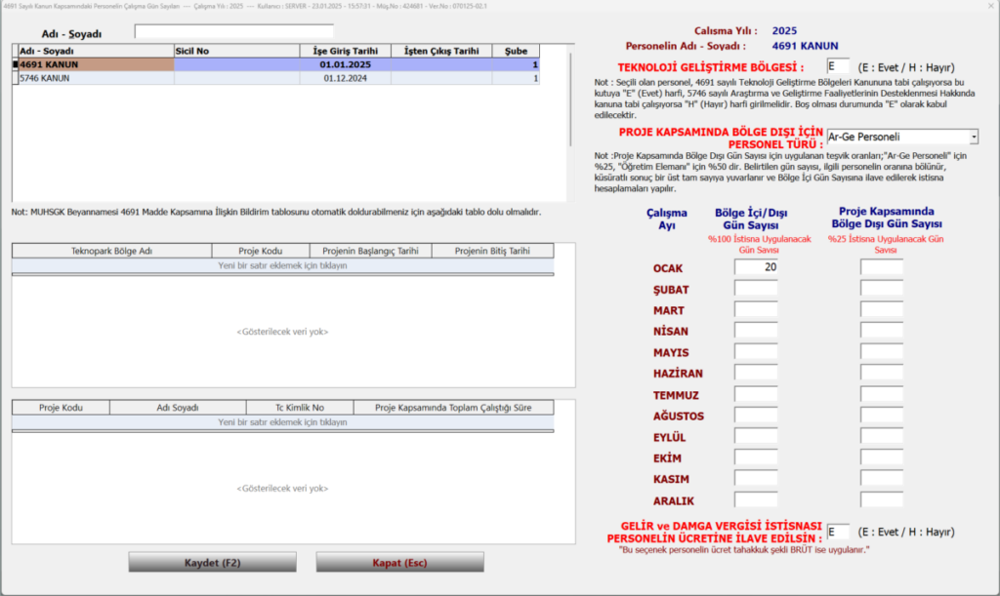Click EYLÜL Proje Kapsamında Bölge Dışı field
1000x596 pixels.
point(882,436)
